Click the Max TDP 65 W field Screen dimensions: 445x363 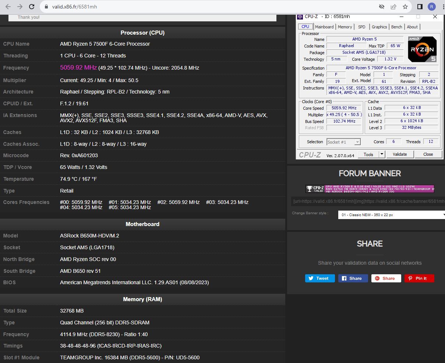(x=395, y=46)
